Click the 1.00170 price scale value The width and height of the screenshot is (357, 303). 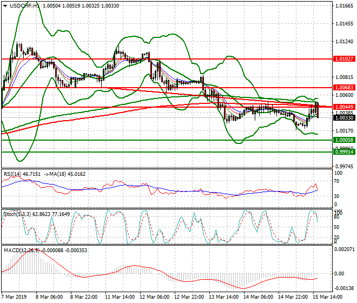pos(344,131)
